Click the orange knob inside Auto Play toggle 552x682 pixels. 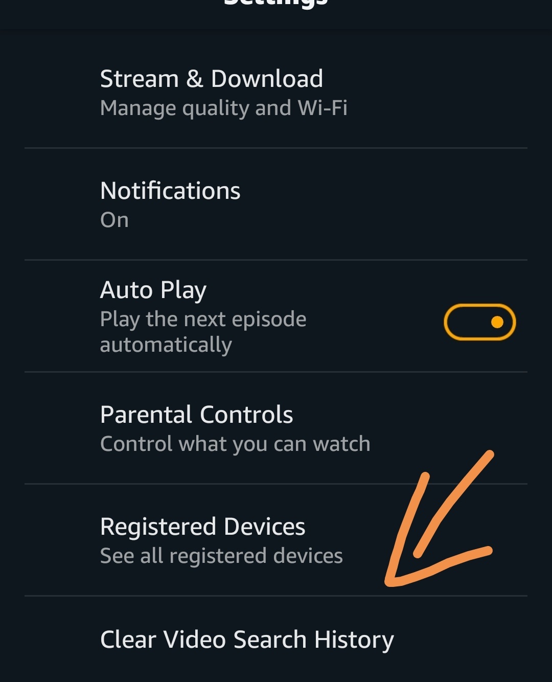point(497,322)
